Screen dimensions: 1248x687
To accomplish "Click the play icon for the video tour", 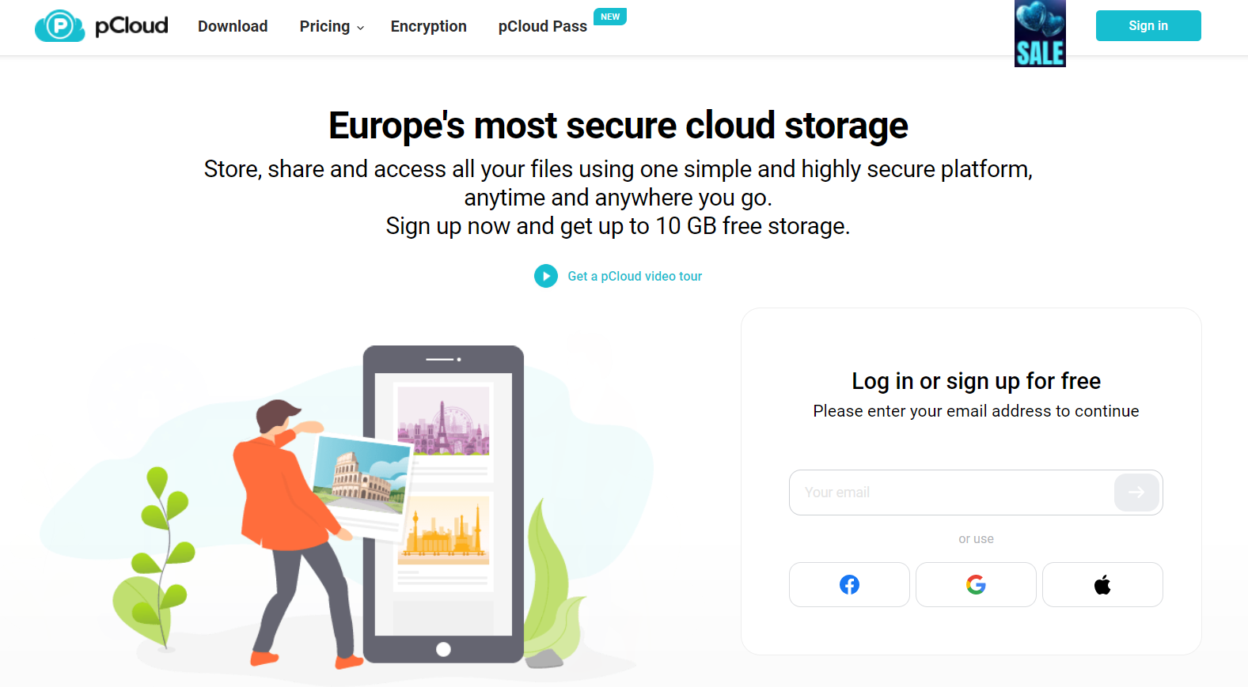I will point(546,276).
